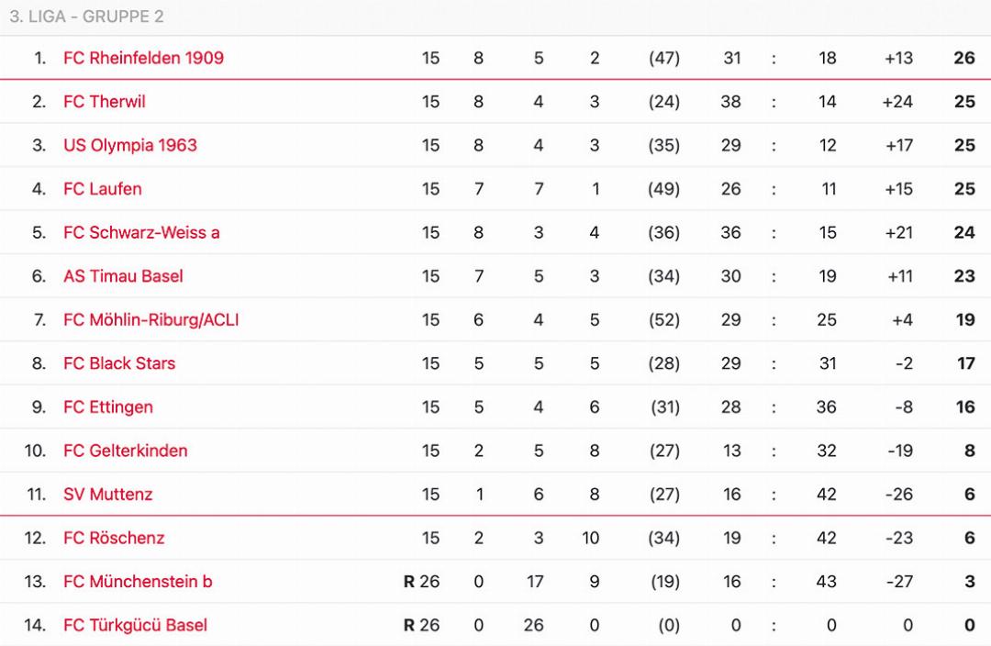Click the (49) value in FC Laufen's row
The height and width of the screenshot is (646, 991).
[x=663, y=189]
